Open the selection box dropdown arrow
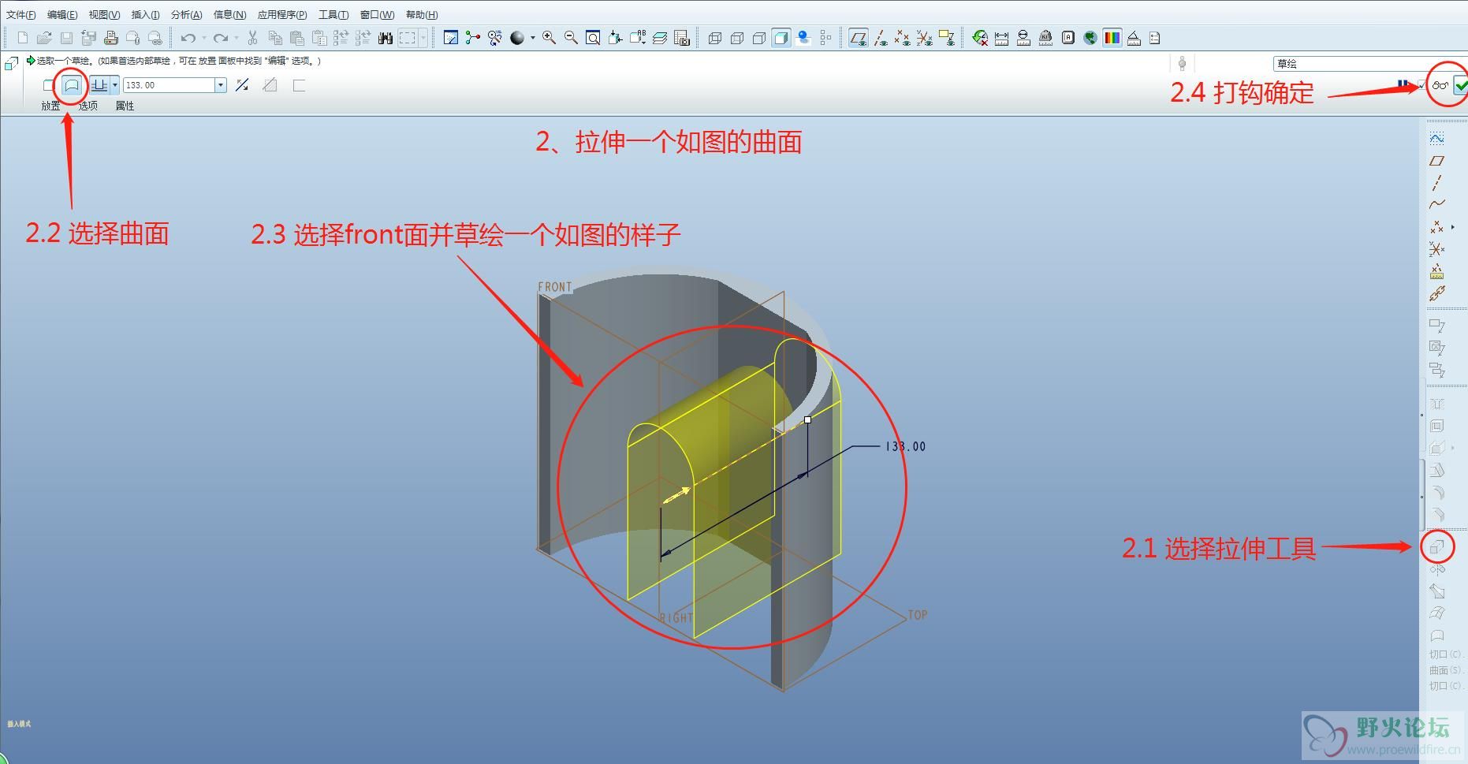1468x764 pixels. (x=423, y=38)
